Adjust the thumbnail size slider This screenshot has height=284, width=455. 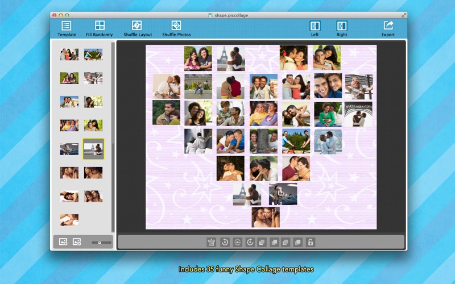pos(100,243)
